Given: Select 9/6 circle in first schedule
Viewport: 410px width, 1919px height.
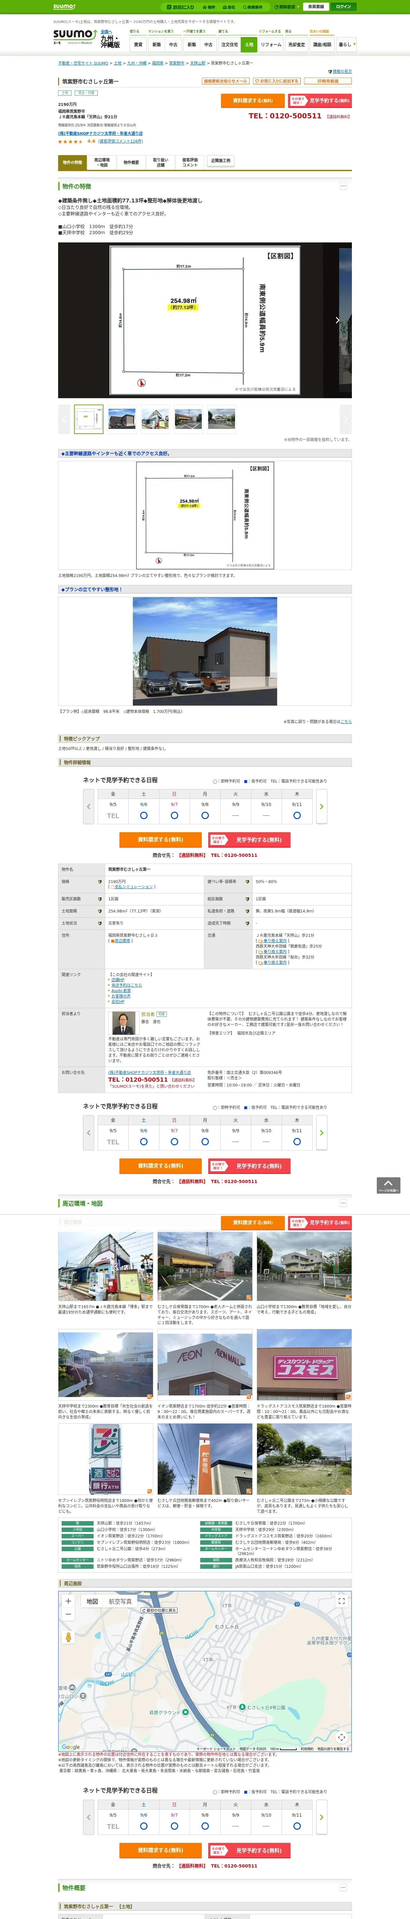Looking at the screenshot, I should 144,816.
